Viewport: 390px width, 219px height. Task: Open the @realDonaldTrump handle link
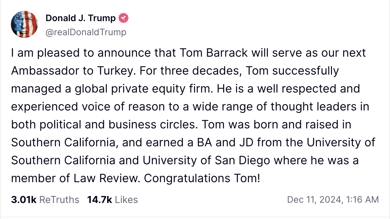(x=86, y=32)
